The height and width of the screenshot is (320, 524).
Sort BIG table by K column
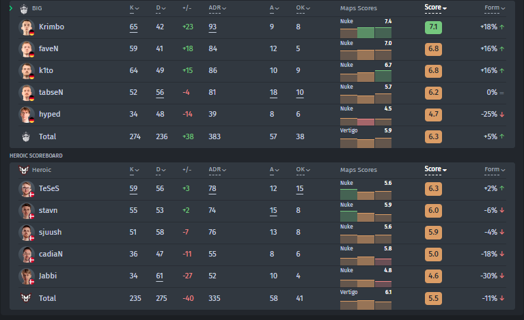click(135, 8)
